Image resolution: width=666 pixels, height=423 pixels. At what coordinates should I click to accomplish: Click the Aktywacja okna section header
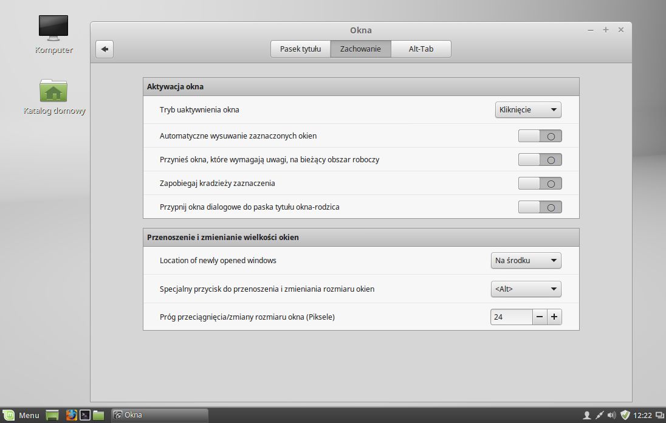tap(361, 87)
